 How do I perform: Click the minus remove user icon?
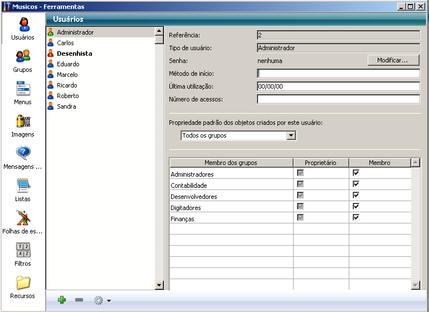point(79,300)
